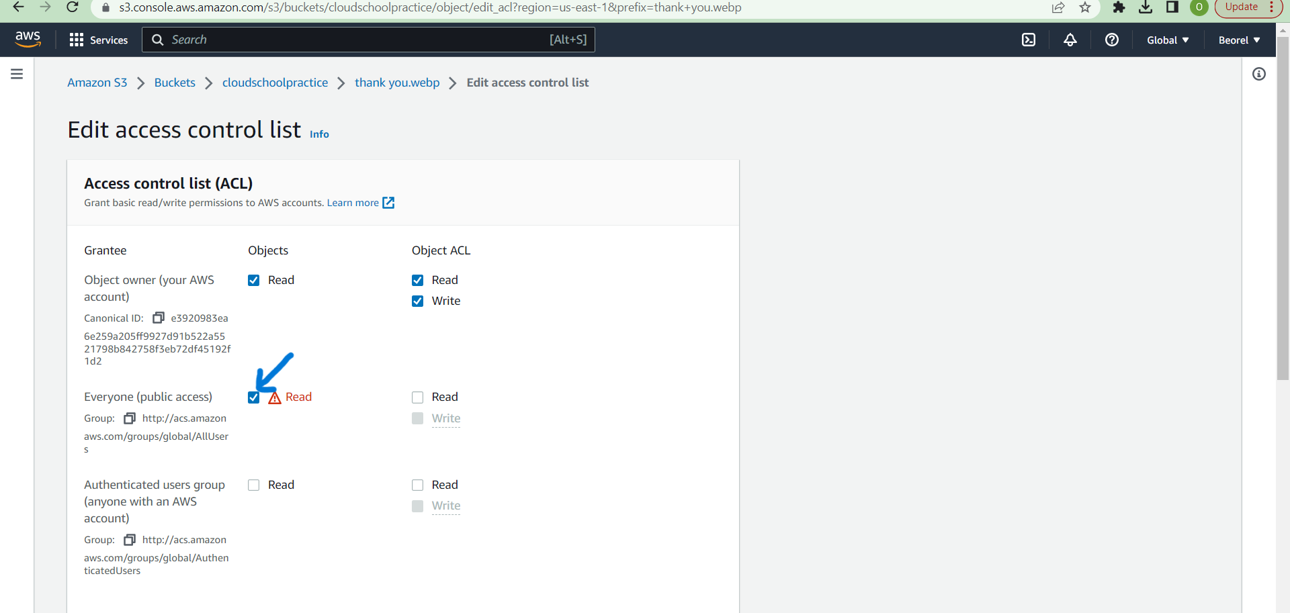The image size is (1290, 613).
Task: Go to Amazon S3 breadcrumb
Action: tap(97, 83)
